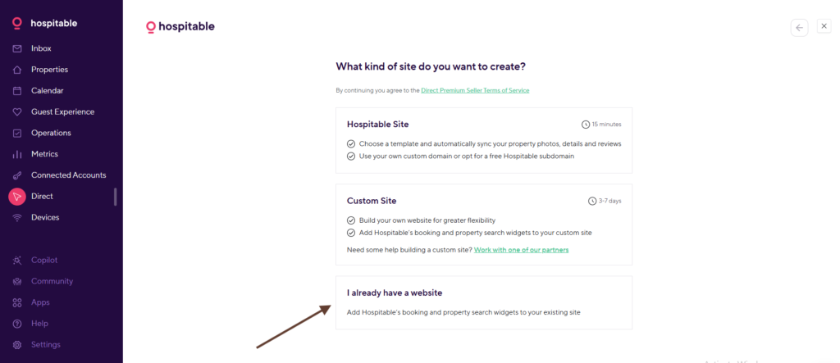The image size is (840, 363).
Task: Click the Operations checklist icon
Action: [x=17, y=133]
